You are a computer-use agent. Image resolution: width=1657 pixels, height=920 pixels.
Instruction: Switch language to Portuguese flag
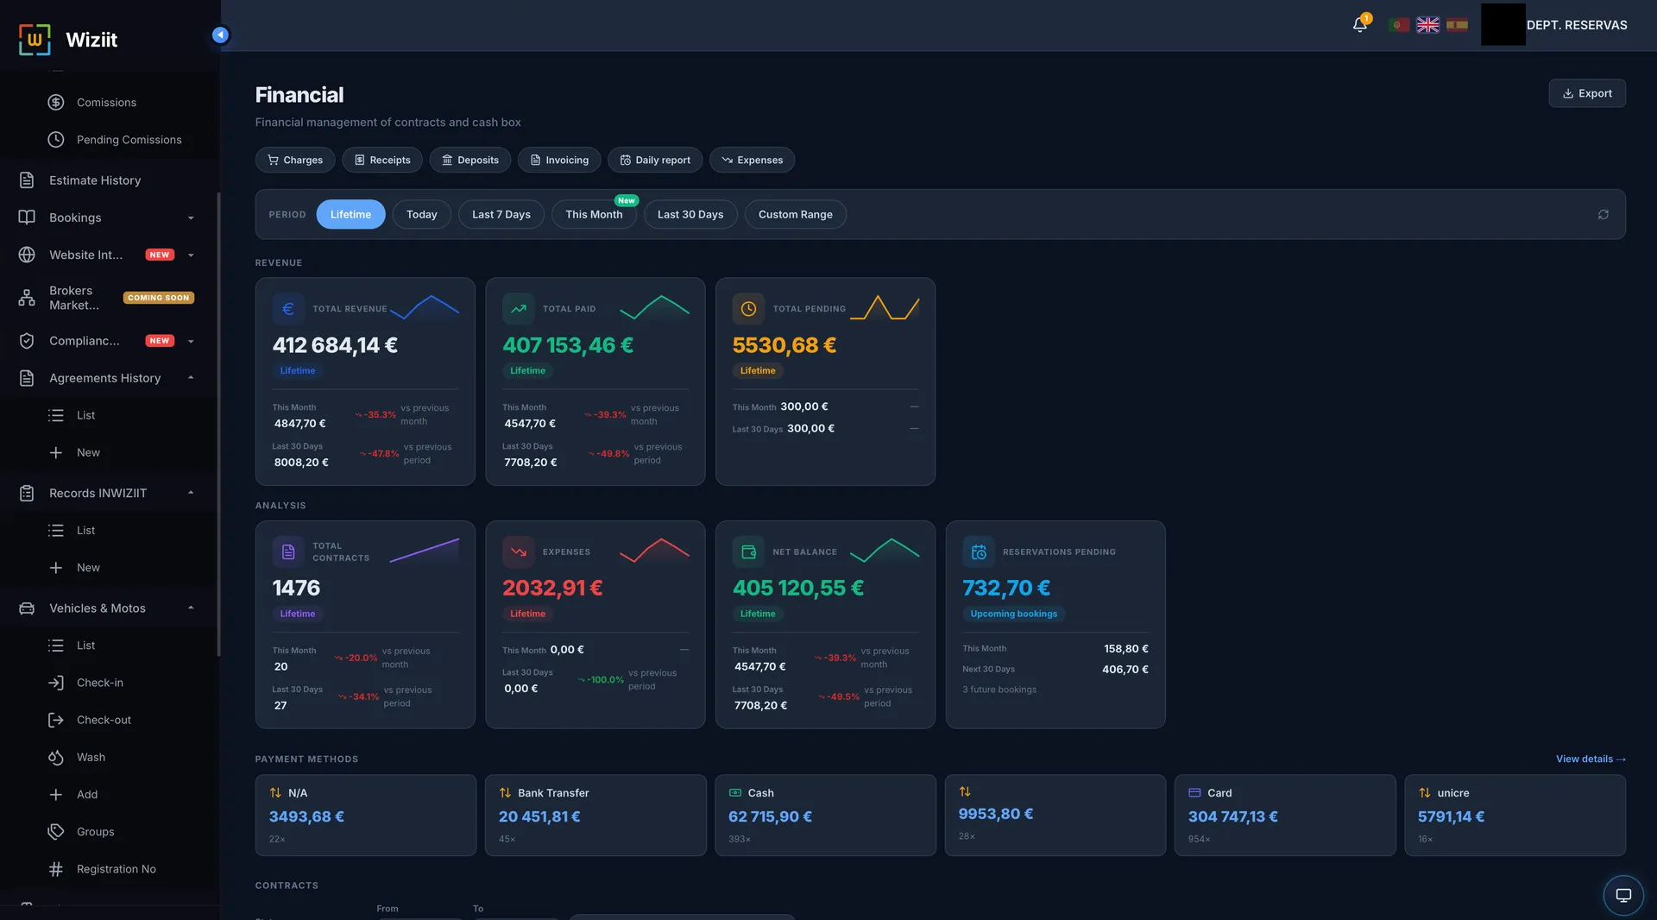click(x=1399, y=25)
